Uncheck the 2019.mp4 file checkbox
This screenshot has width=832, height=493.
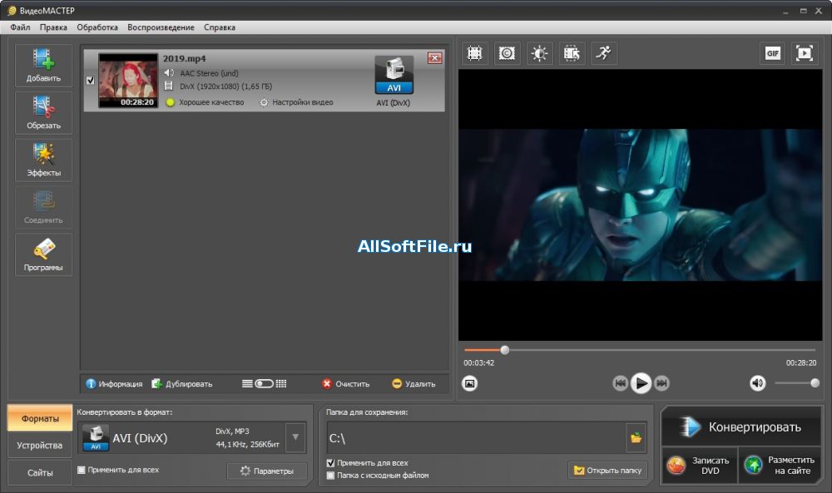[90, 81]
